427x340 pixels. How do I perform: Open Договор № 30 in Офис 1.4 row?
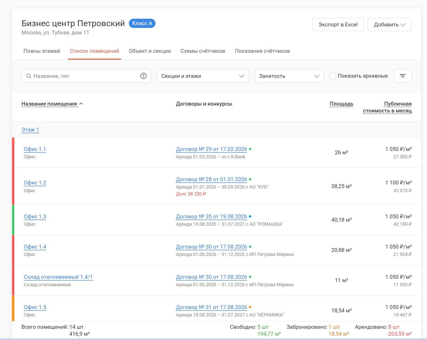click(x=211, y=247)
